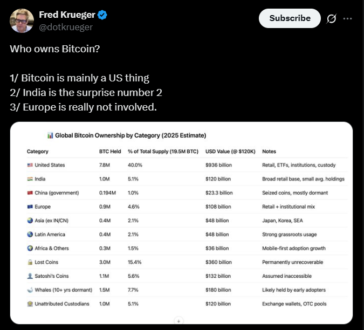Click the Satoshi's Coins person icon

click(x=30, y=276)
